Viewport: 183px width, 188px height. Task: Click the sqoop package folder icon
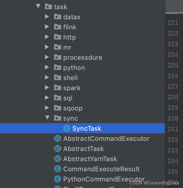[58, 108]
